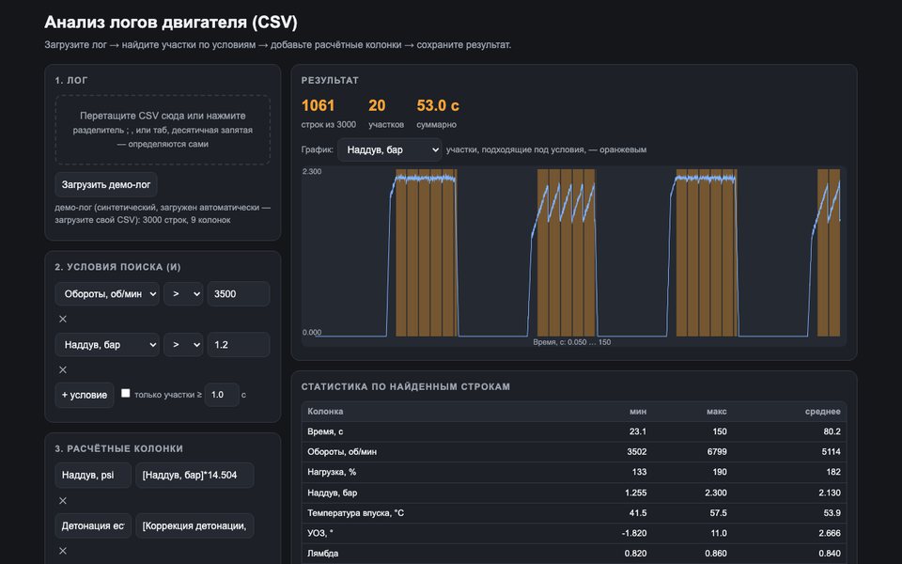Edit the Детонация column name field
902x564 pixels.
[93, 525]
